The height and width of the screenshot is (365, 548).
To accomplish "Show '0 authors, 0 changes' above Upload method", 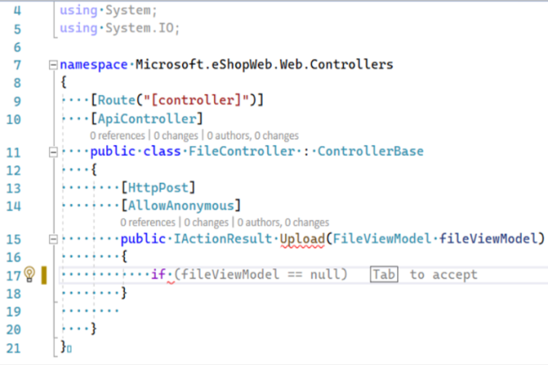I will (281, 223).
